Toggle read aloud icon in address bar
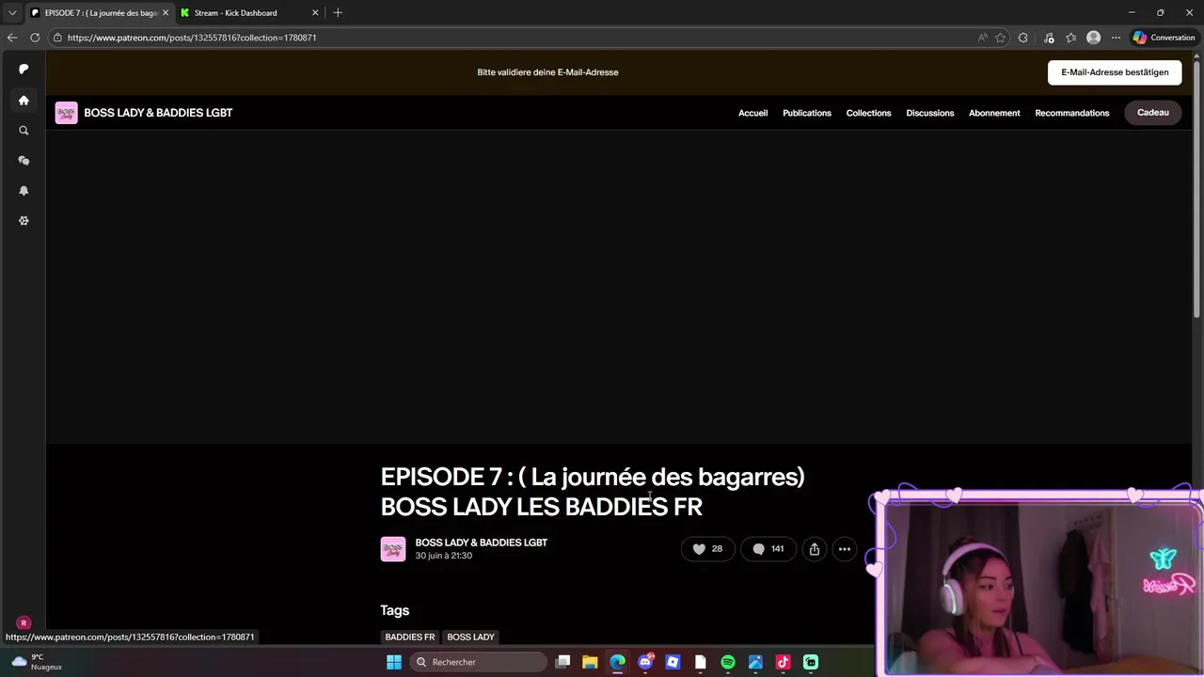 pos(983,38)
